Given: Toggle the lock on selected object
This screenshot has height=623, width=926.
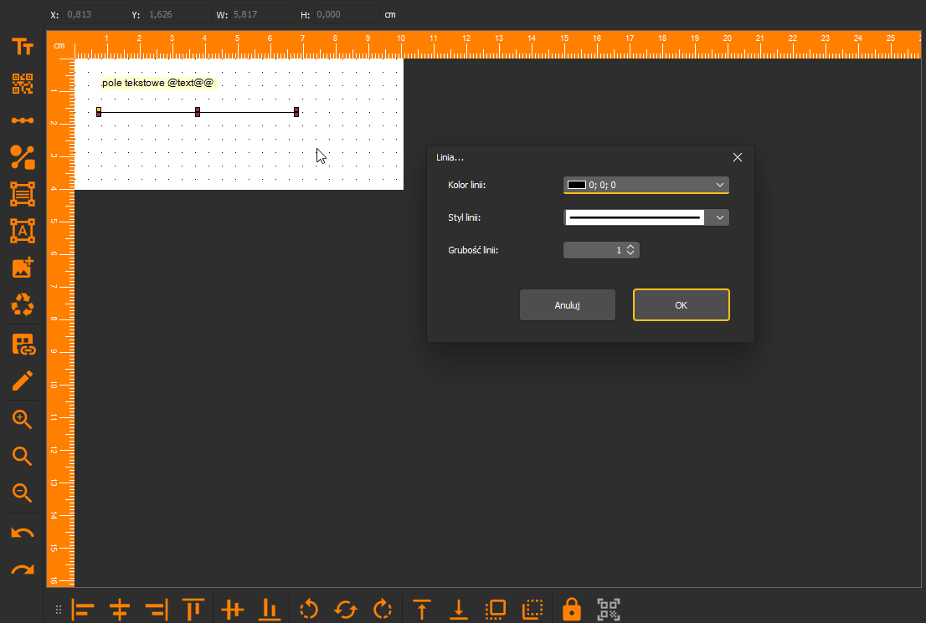Looking at the screenshot, I should click(571, 609).
